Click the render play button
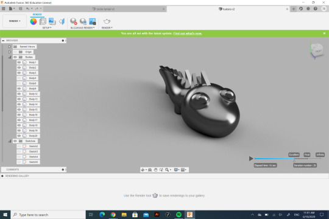This screenshot has height=219, width=329. tap(251, 159)
